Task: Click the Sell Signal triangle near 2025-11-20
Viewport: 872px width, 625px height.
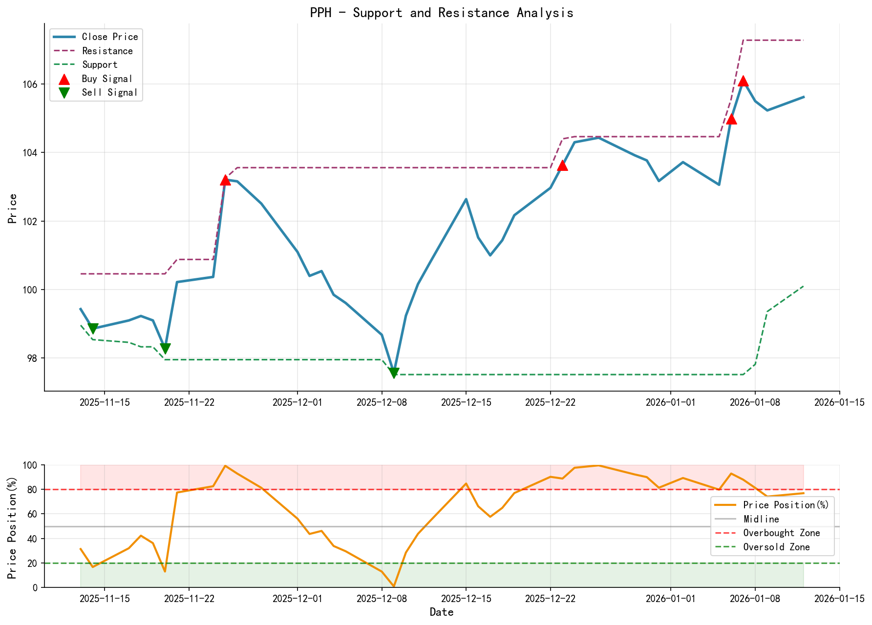Action: point(165,348)
